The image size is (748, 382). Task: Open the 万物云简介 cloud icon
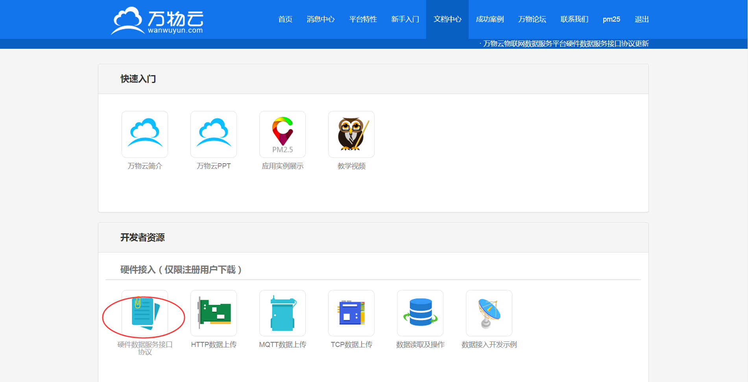pyautogui.click(x=145, y=134)
